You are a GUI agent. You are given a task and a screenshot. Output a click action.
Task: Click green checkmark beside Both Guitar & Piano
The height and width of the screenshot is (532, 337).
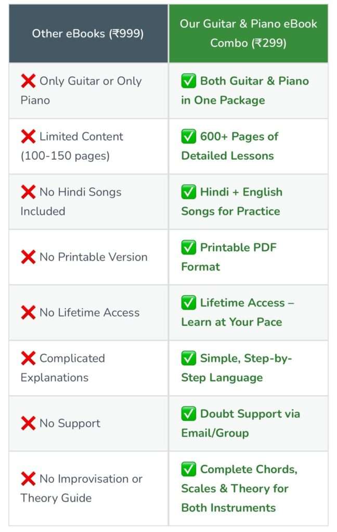click(x=188, y=81)
